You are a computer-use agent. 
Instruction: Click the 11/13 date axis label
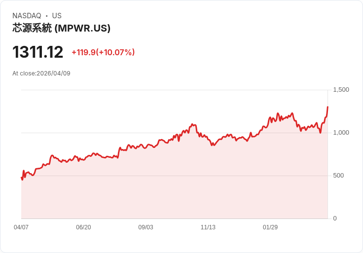(x=208, y=227)
